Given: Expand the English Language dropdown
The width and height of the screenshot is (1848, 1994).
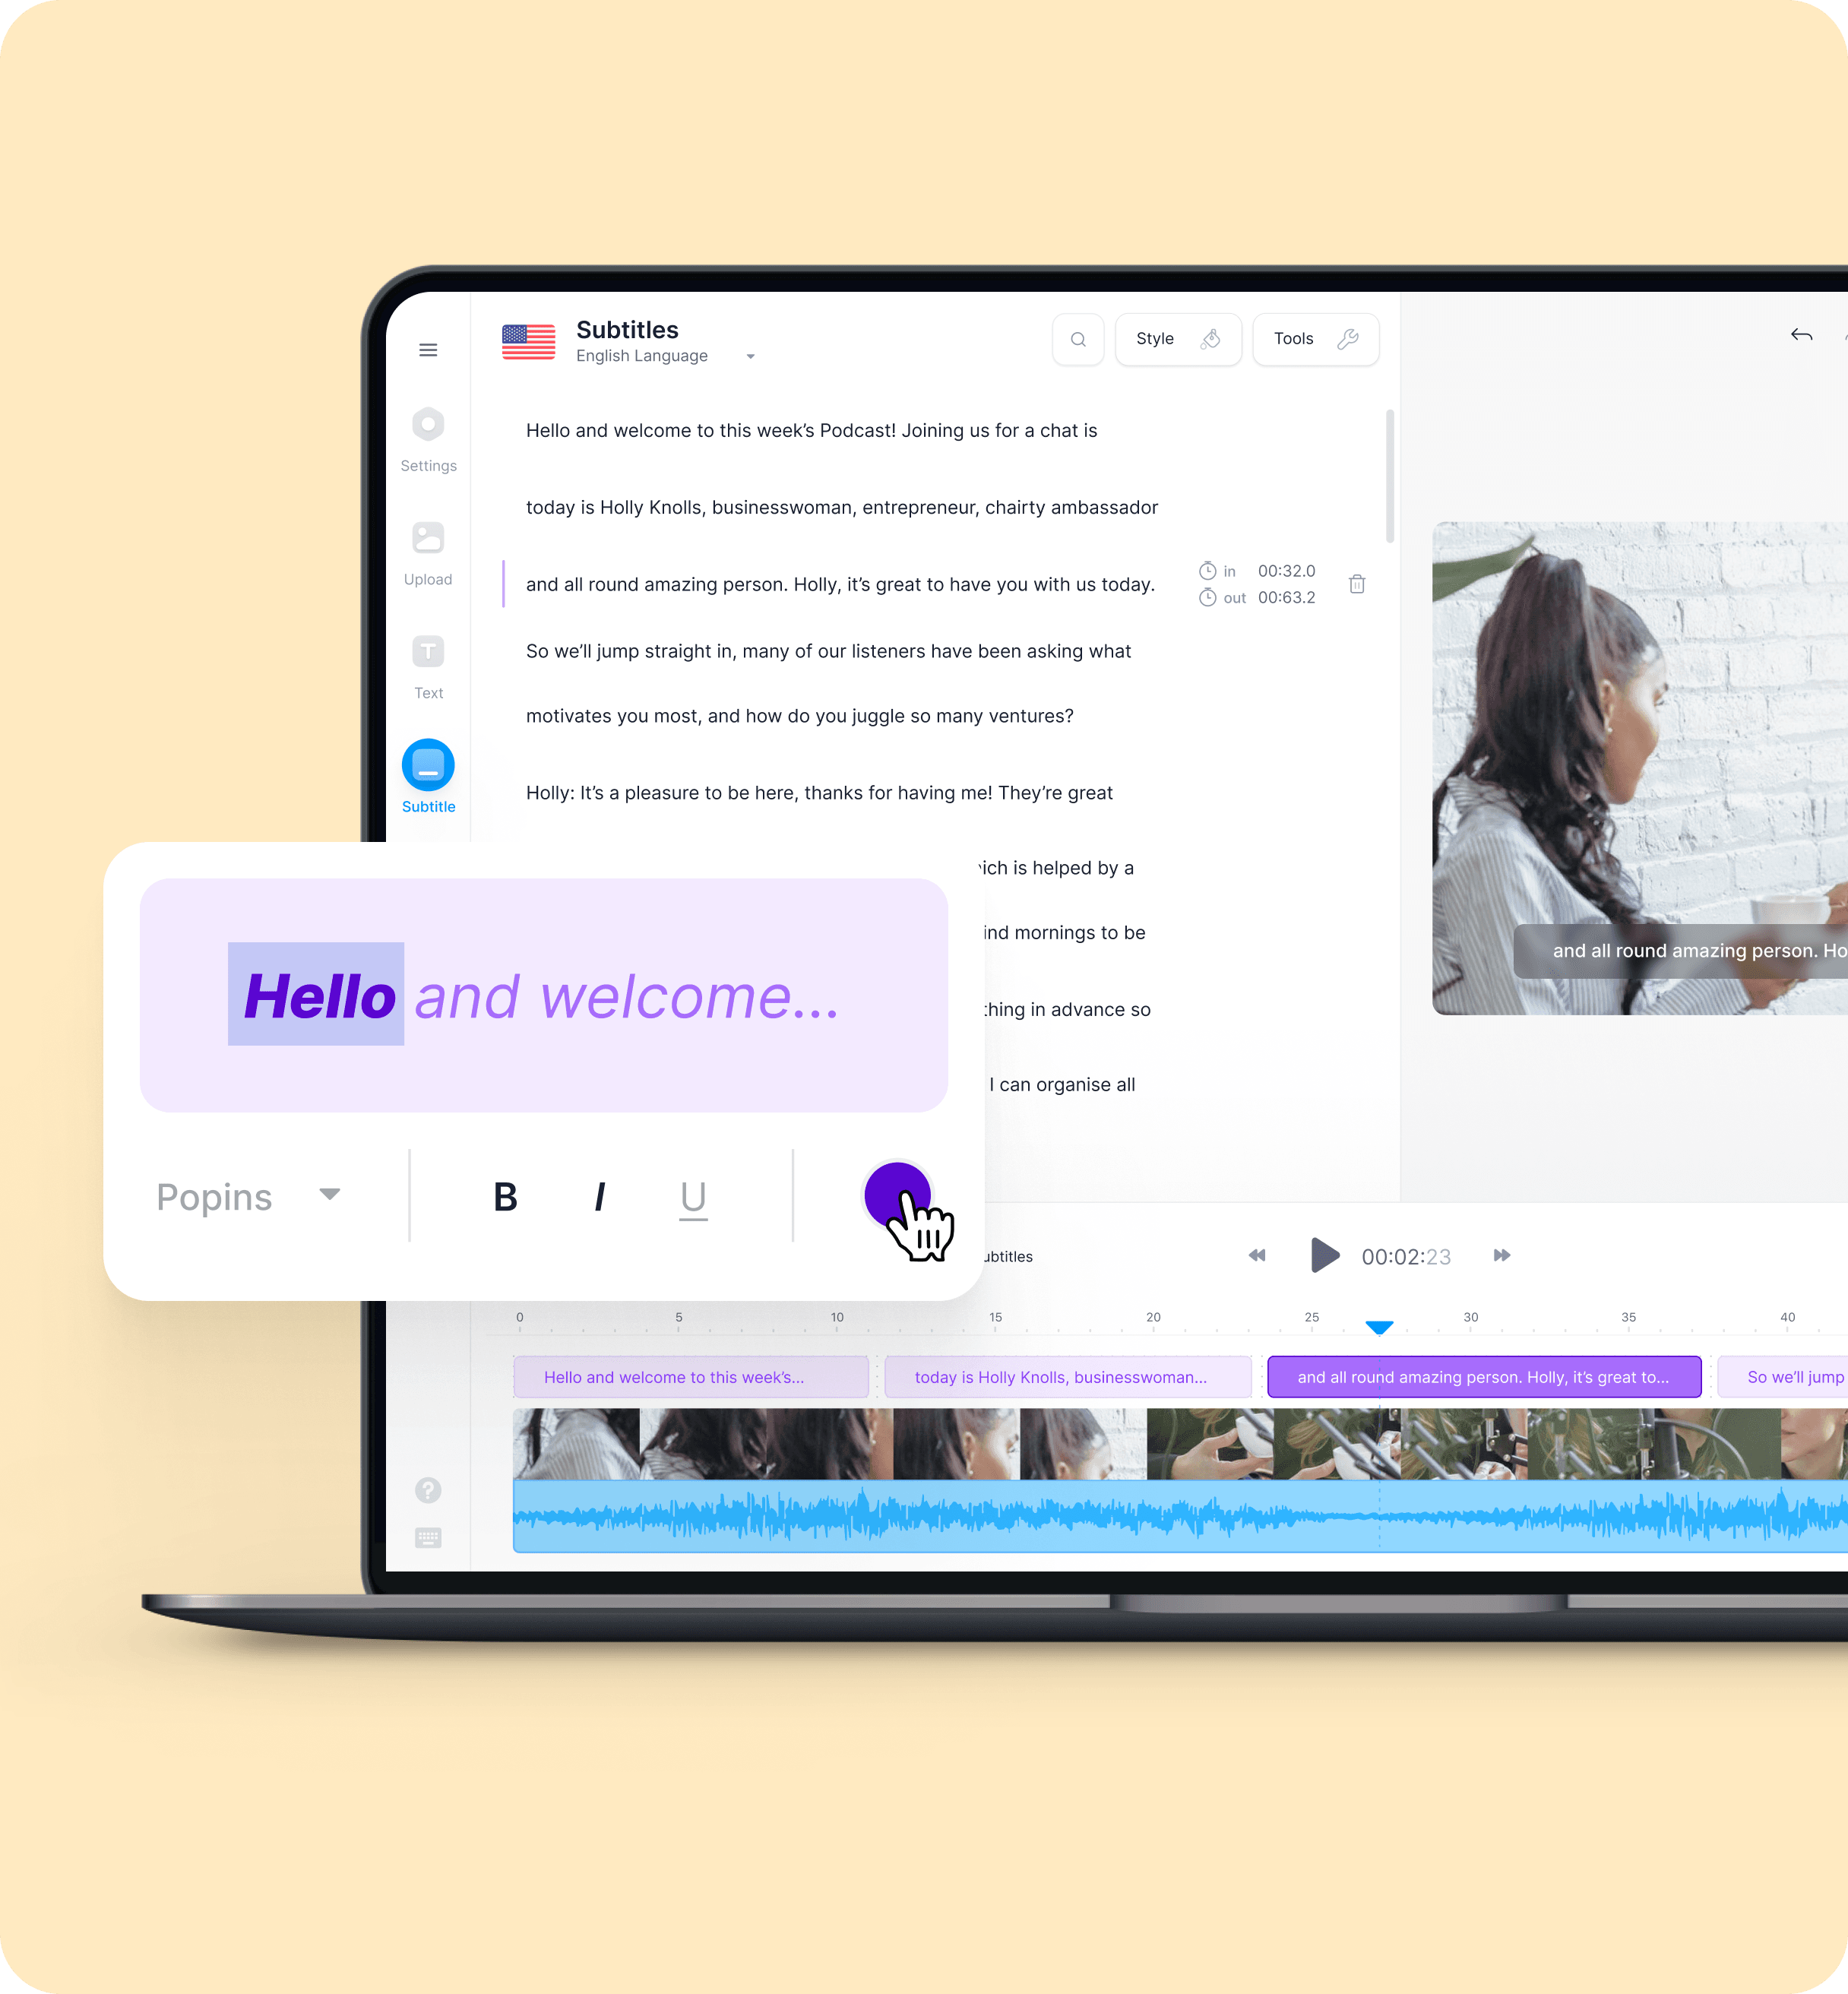Looking at the screenshot, I should tap(750, 356).
